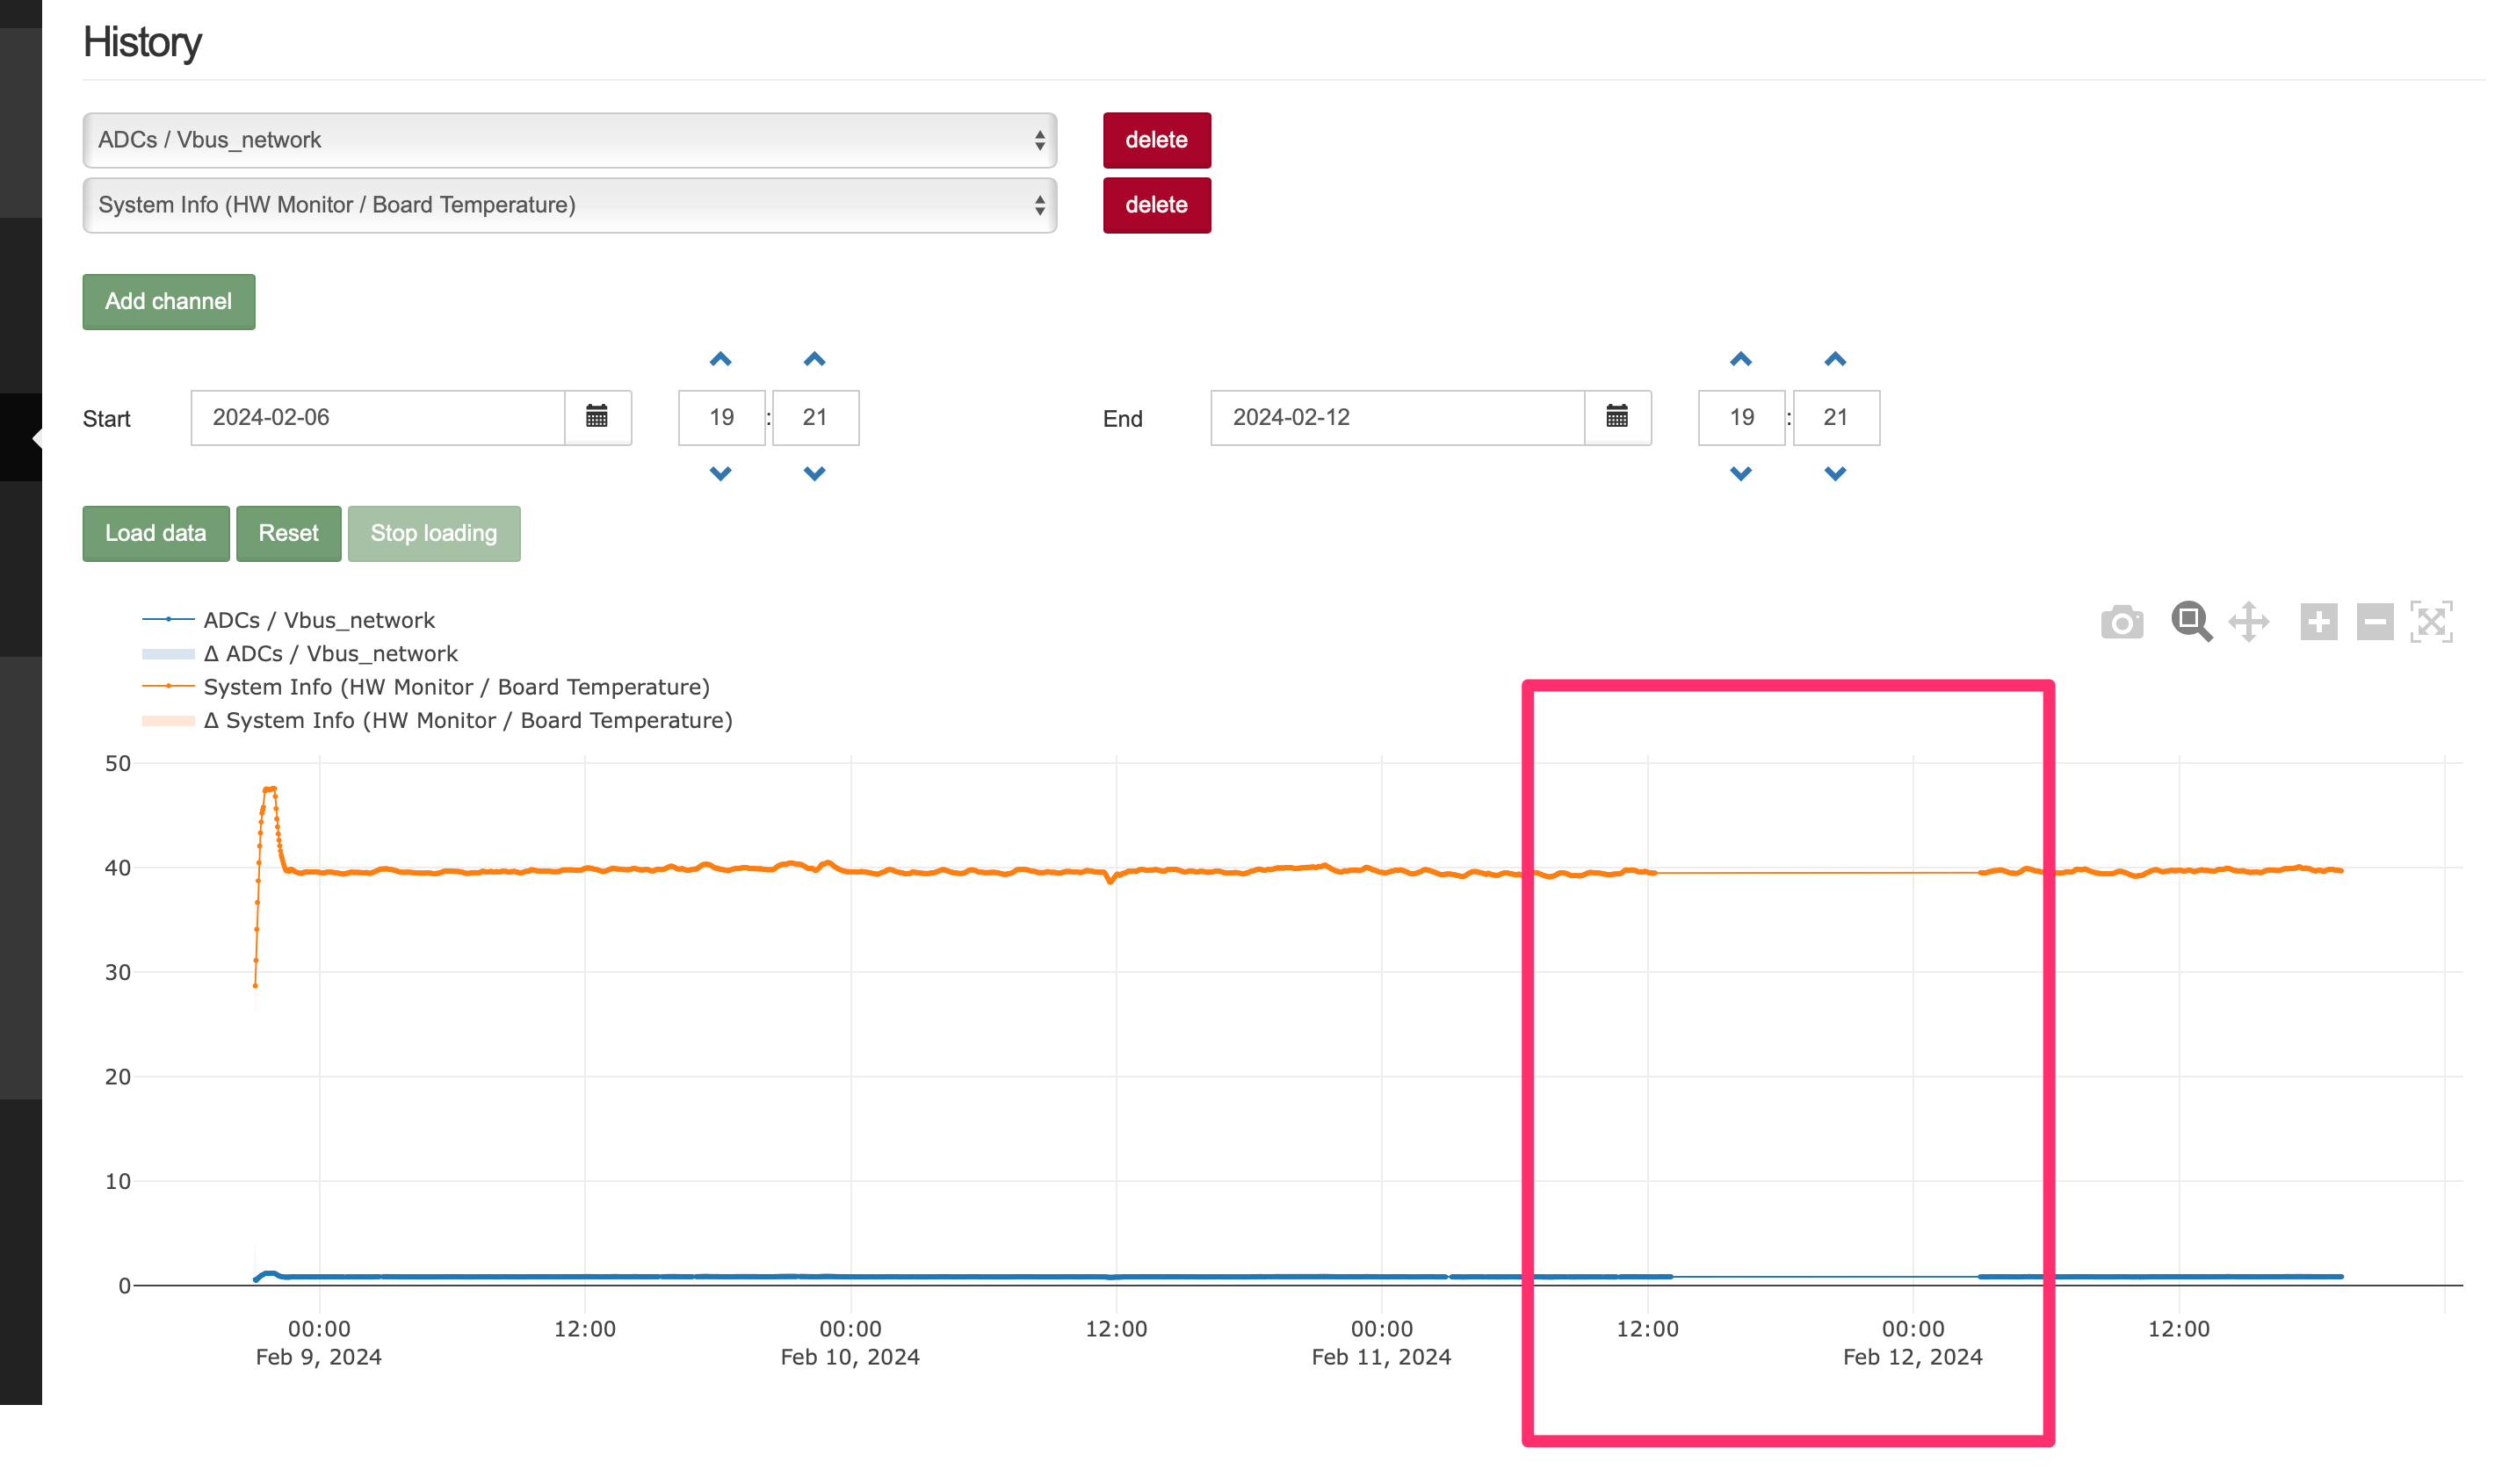Click the Load data button
This screenshot has height=1484, width=2502.
point(156,533)
